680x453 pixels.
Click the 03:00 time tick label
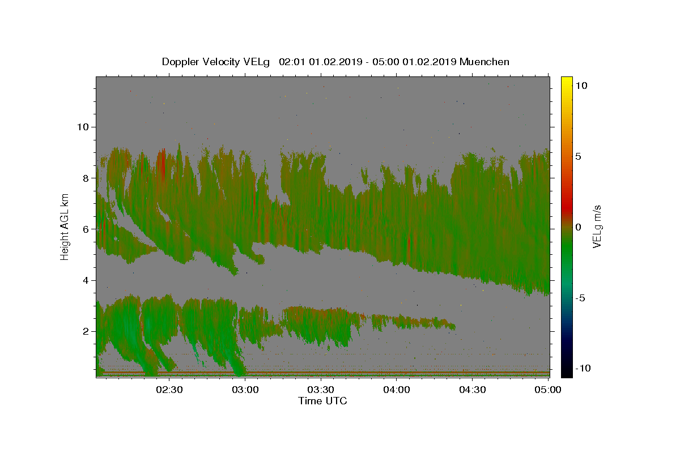tap(245, 390)
